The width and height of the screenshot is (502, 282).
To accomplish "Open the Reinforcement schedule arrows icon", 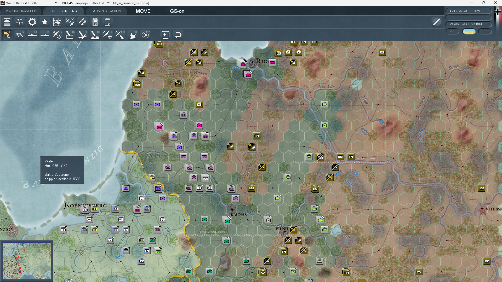I will pyautogui.click(x=82, y=22).
